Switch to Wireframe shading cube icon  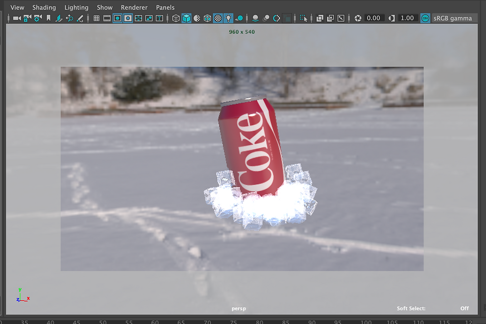[x=176, y=18]
